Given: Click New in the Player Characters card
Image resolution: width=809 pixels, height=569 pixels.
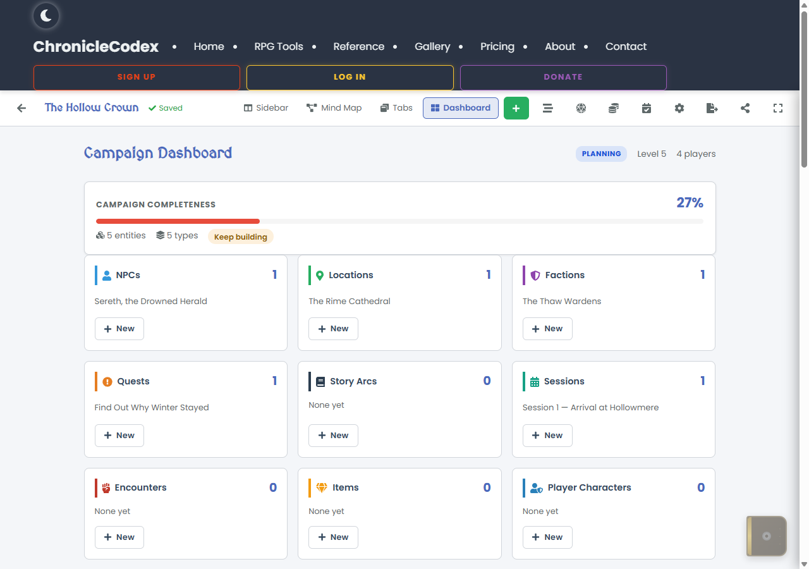Looking at the screenshot, I should coord(547,537).
